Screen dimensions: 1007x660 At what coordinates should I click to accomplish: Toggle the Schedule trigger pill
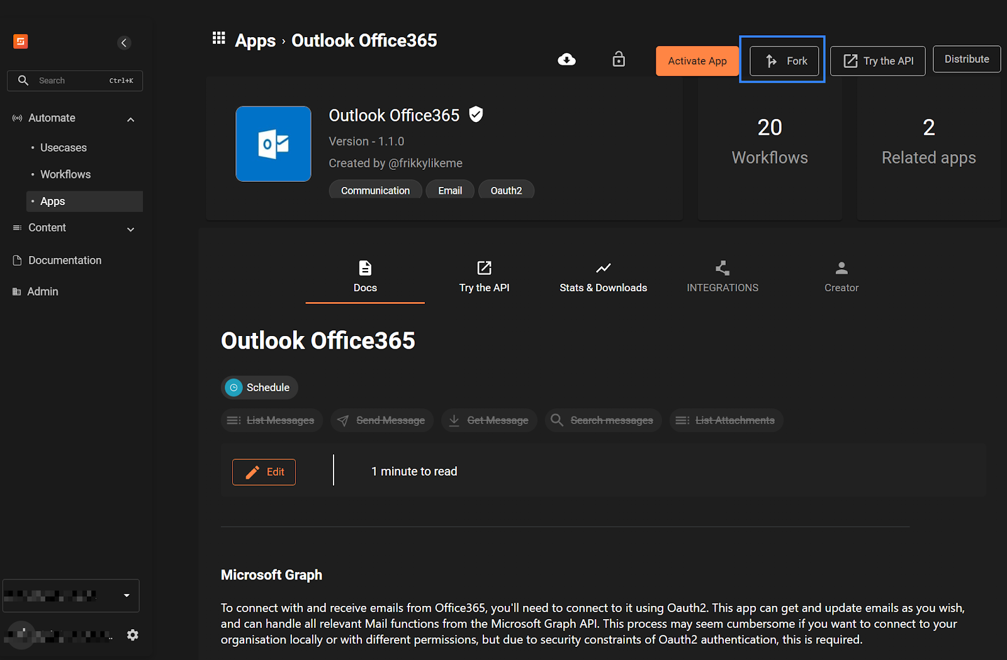click(x=259, y=387)
